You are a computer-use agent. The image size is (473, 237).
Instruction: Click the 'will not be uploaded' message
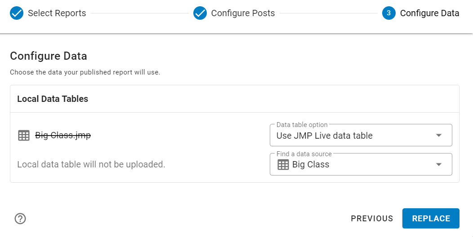[x=91, y=164]
